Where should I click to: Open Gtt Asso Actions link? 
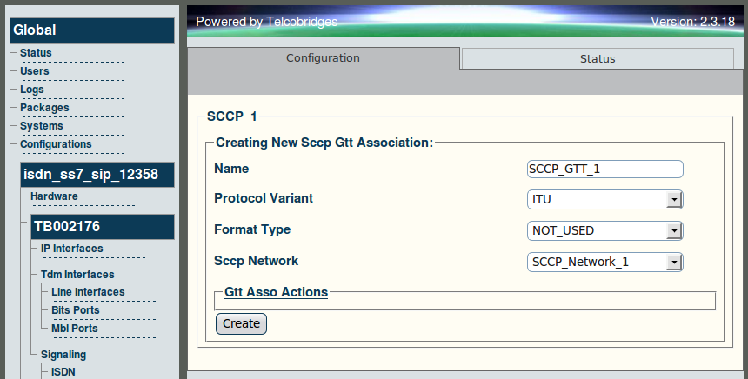[x=277, y=292]
